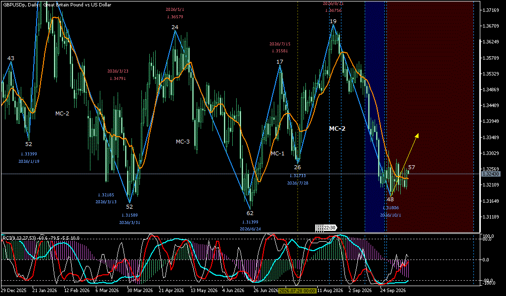Click the '2026/5/1' date label
This screenshot has width=506, height=296.
point(175,10)
